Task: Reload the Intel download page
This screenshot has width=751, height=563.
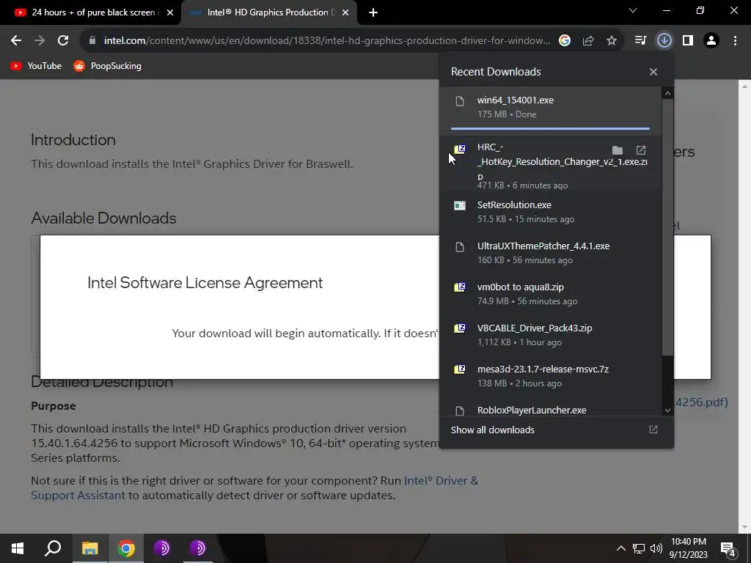Action: (63, 41)
